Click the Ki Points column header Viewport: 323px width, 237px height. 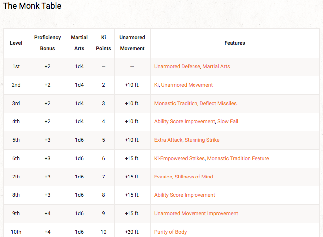tap(103, 43)
